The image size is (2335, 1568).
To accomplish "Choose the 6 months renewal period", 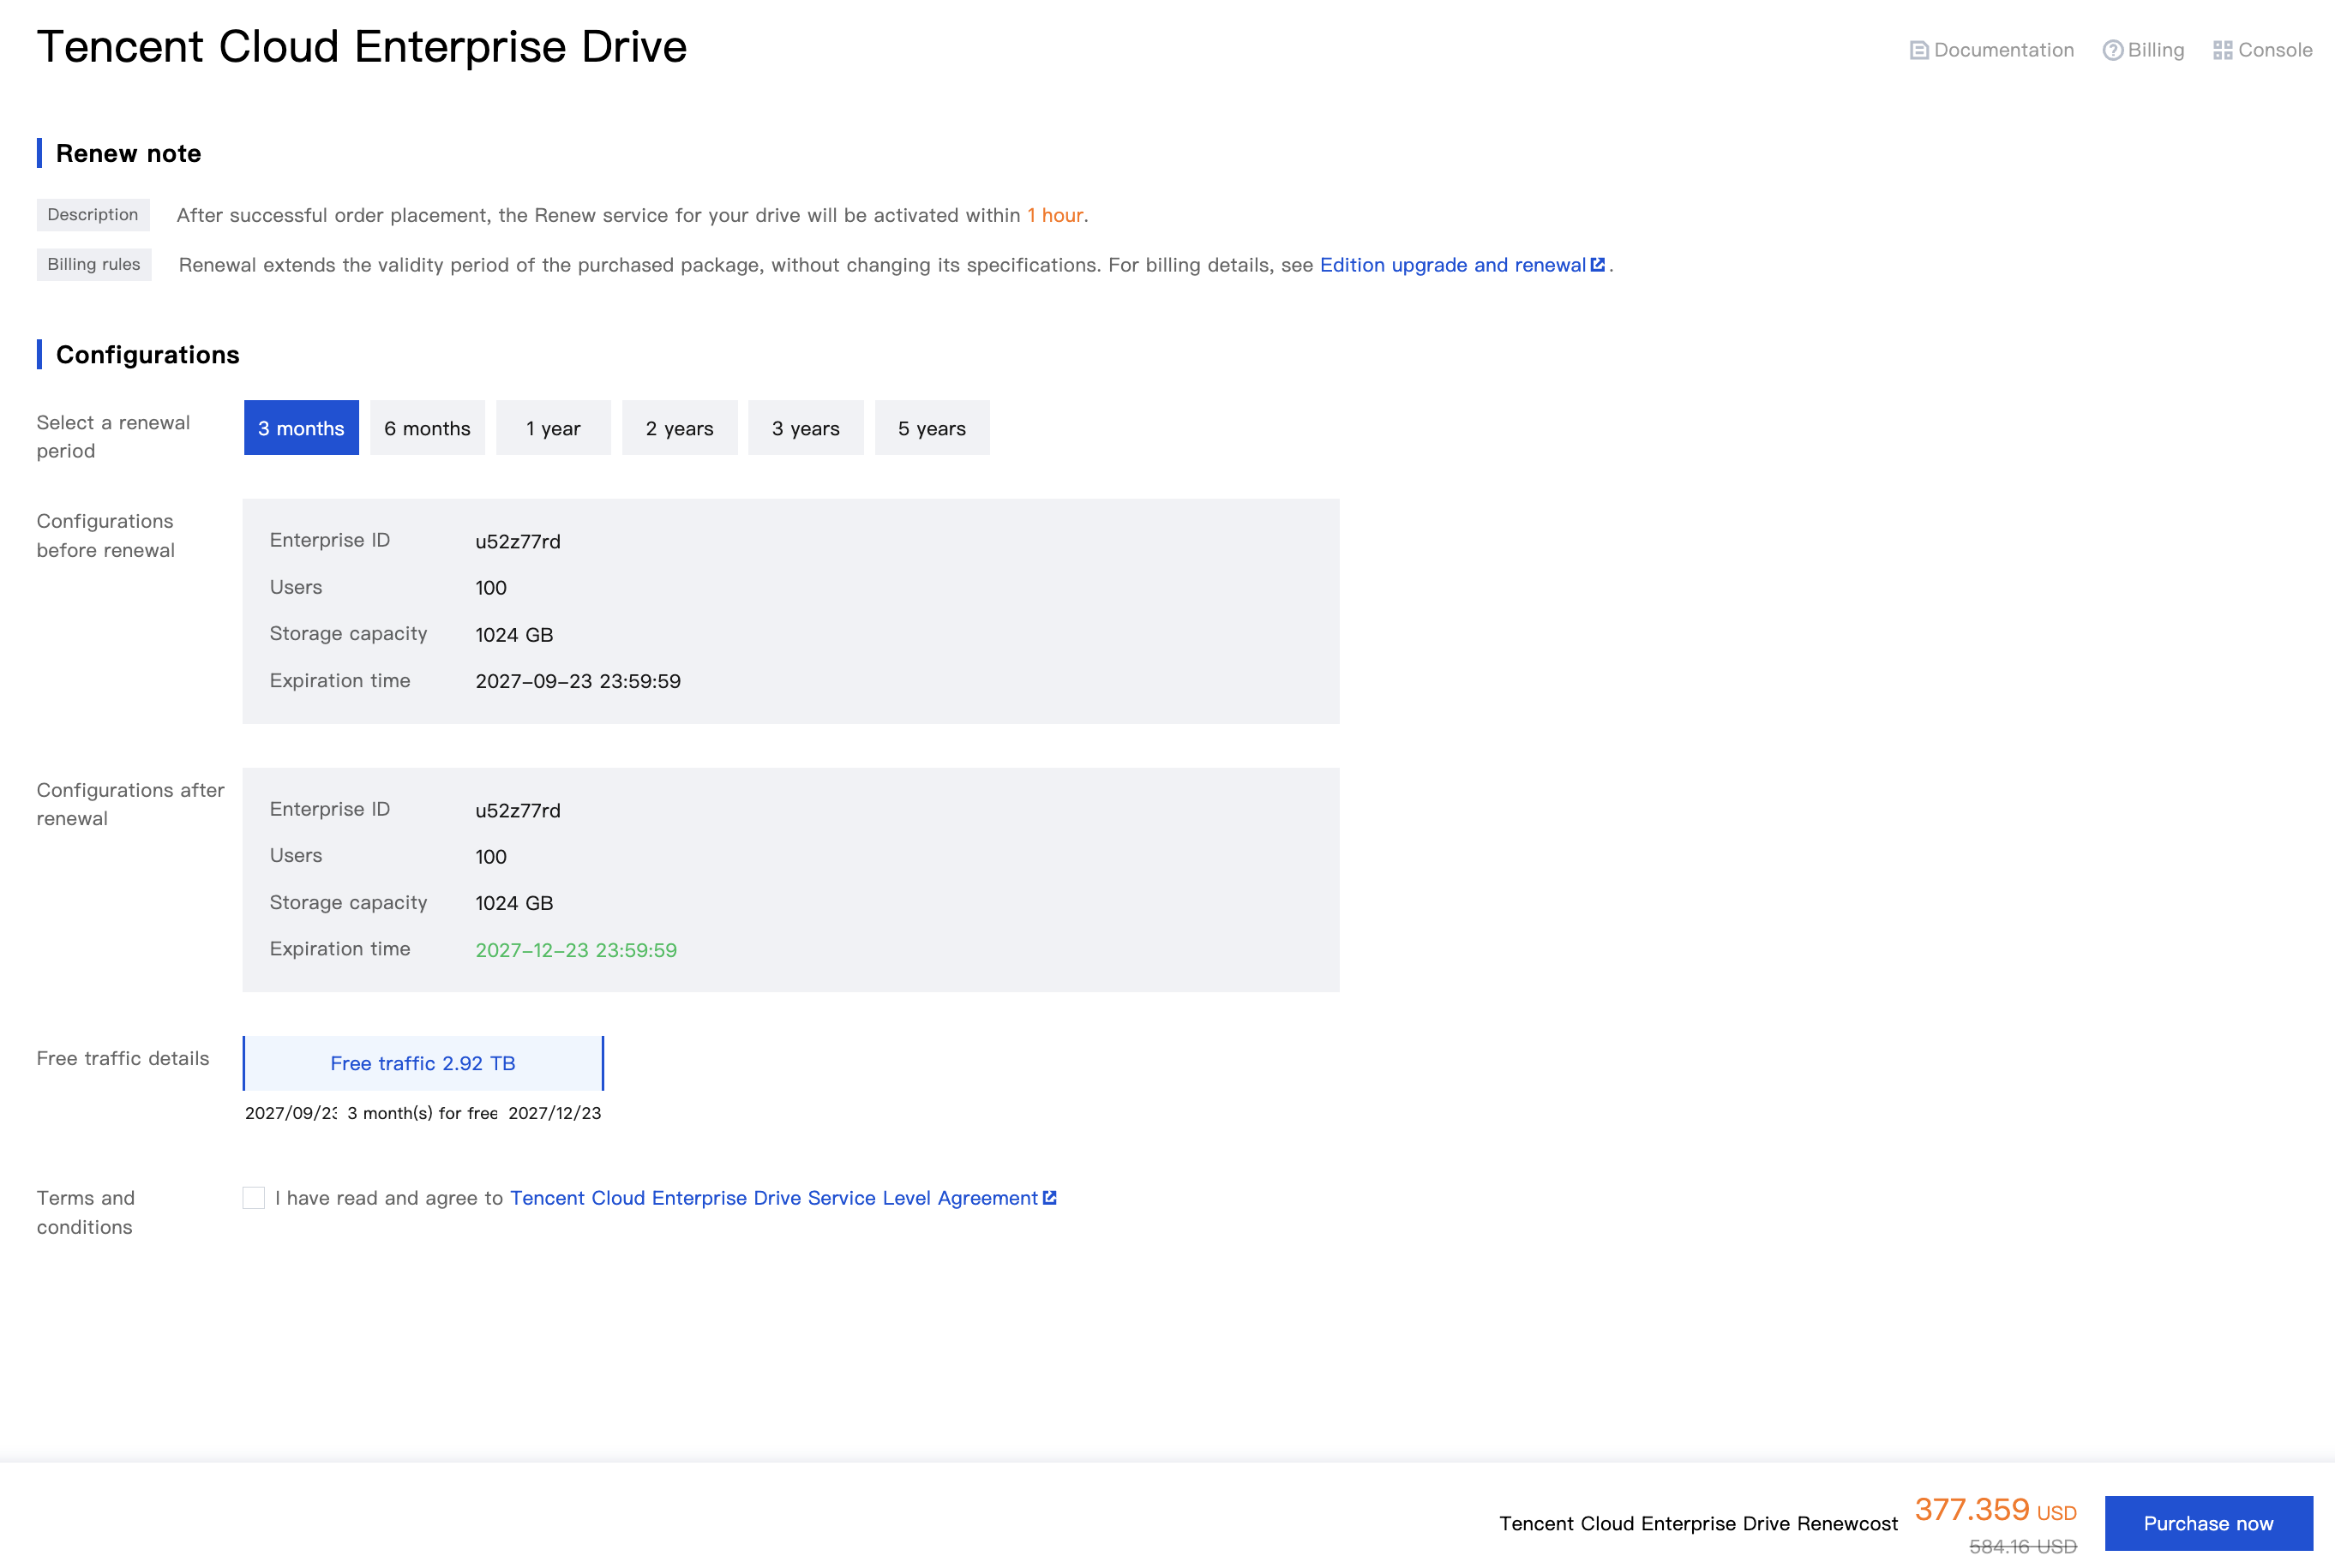I will (x=427, y=428).
